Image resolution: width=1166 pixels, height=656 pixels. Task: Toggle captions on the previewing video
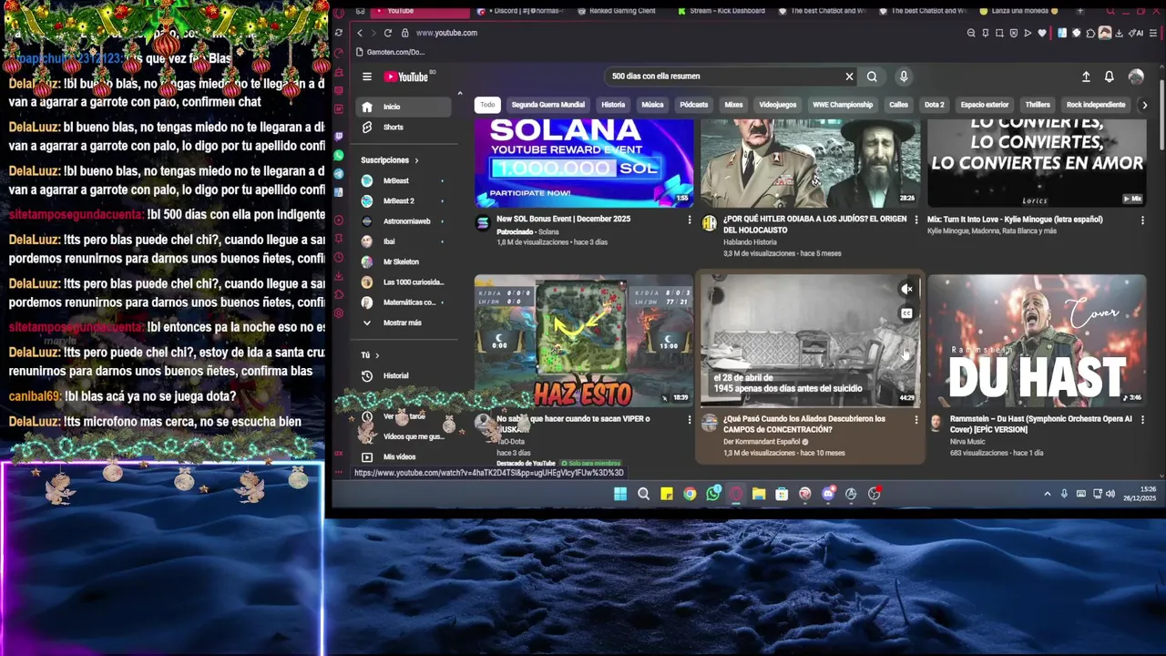coord(906,313)
